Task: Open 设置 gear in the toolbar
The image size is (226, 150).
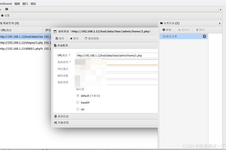Action: point(5,15)
